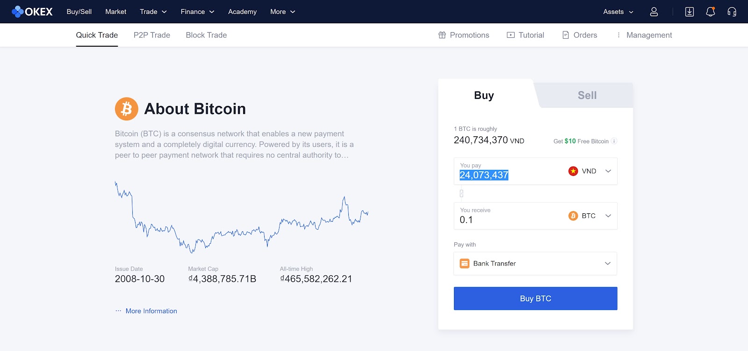Click the Tutorial video icon
748x351 pixels.
point(511,35)
